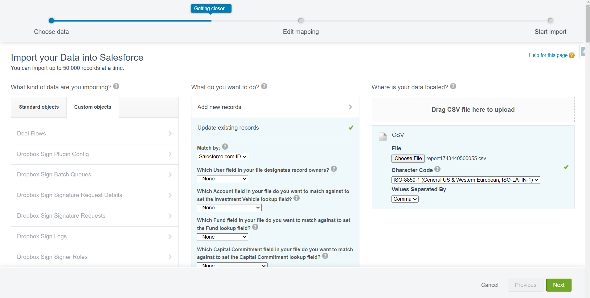
Task: Select Deal Flows custom object
Action: tap(95, 133)
